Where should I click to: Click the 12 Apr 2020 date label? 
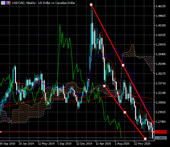[103, 143]
